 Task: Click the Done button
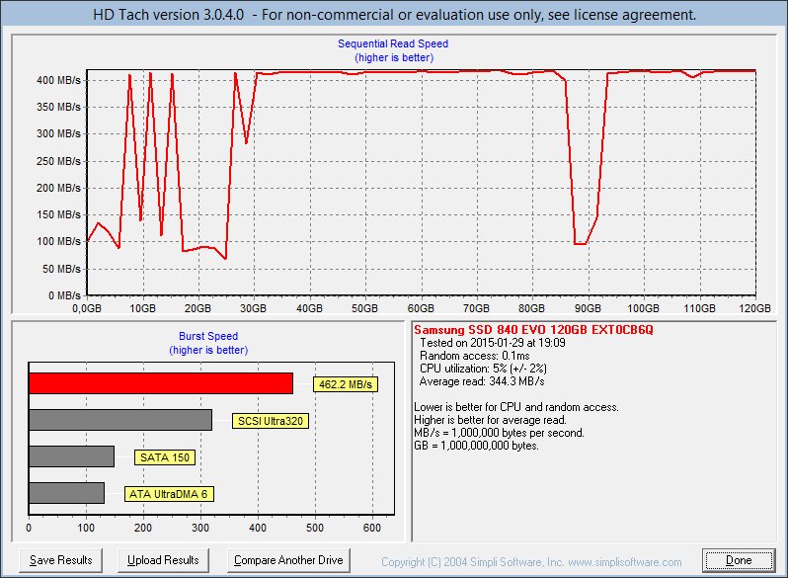pos(739,560)
